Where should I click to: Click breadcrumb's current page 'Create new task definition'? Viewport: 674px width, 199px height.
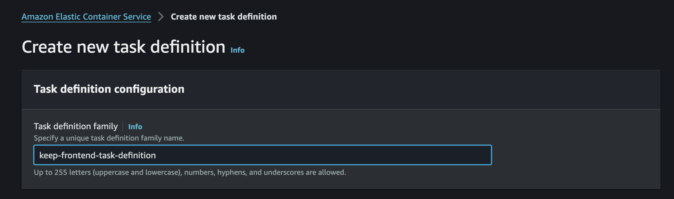(224, 17)
